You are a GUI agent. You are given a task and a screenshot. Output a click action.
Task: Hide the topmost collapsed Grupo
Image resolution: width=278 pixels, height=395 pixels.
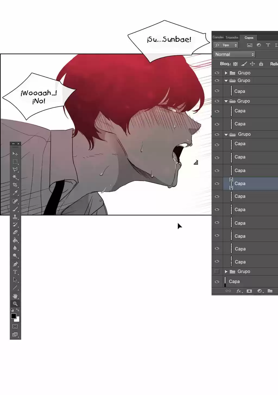click(x=217, y=73)
